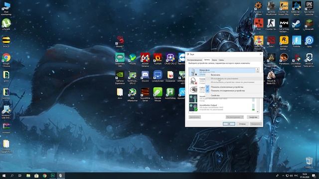Launch LonelyScreen from the desktop
This screenshot has height=179, width=319.
pyautogui.click(x=158, y=76)
